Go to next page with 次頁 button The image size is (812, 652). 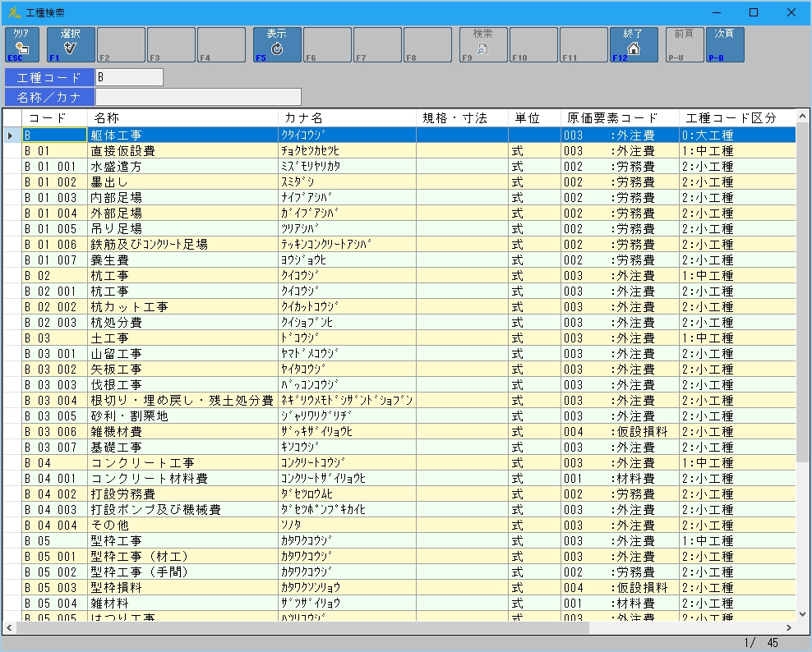coord(724,44)
